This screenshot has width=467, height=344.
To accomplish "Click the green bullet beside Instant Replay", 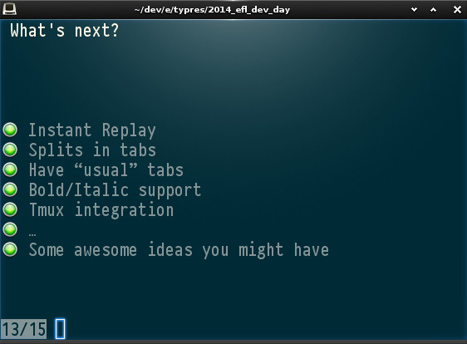I will pos(10,130).
